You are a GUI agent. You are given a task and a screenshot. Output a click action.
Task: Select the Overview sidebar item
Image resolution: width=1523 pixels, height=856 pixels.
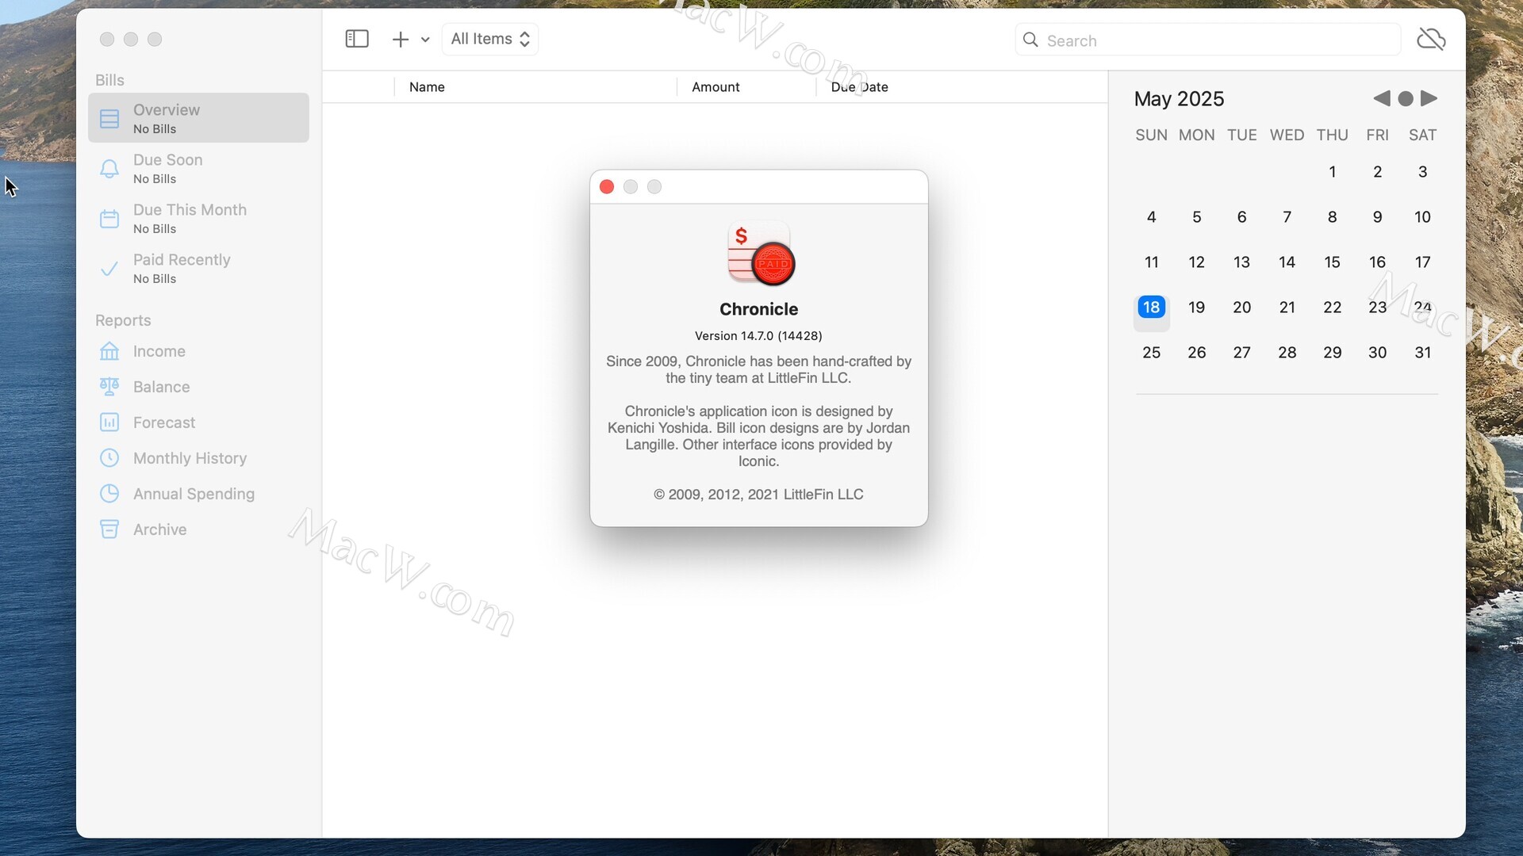(x=198, y=118)
